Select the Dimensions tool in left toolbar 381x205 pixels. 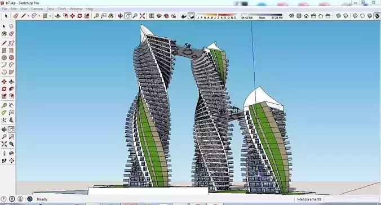(x=11, y=105)
